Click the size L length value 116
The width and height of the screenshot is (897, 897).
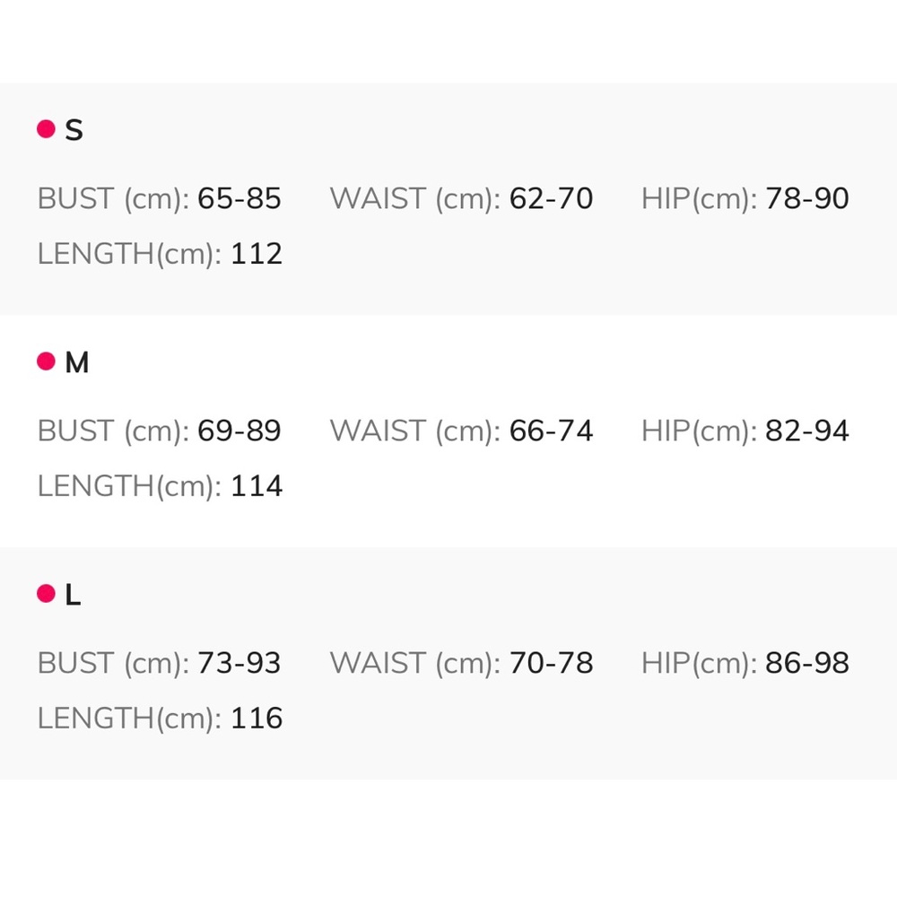[257, 718]
